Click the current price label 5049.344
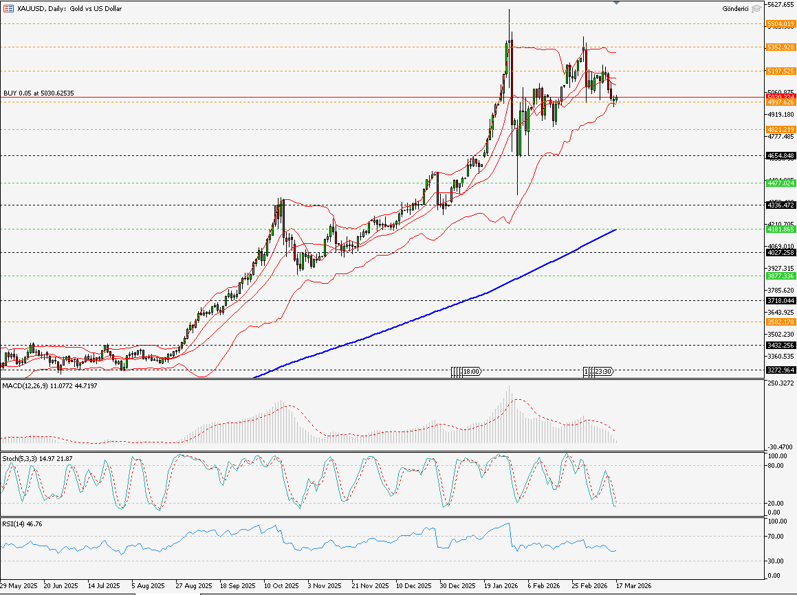This screenshot has width=797, height=595. (x=780, y=97)
